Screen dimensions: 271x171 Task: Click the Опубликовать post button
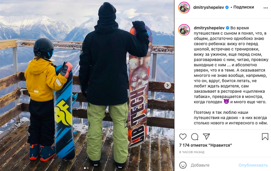click(x=253, y=165)
